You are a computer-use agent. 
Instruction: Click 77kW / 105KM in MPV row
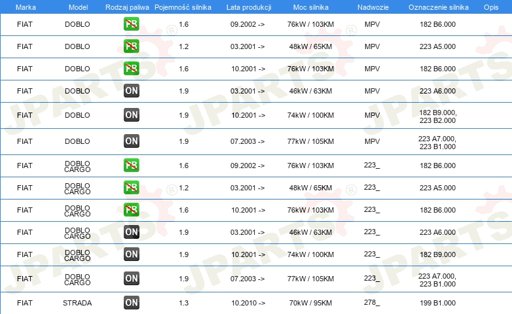coord(310,141)
